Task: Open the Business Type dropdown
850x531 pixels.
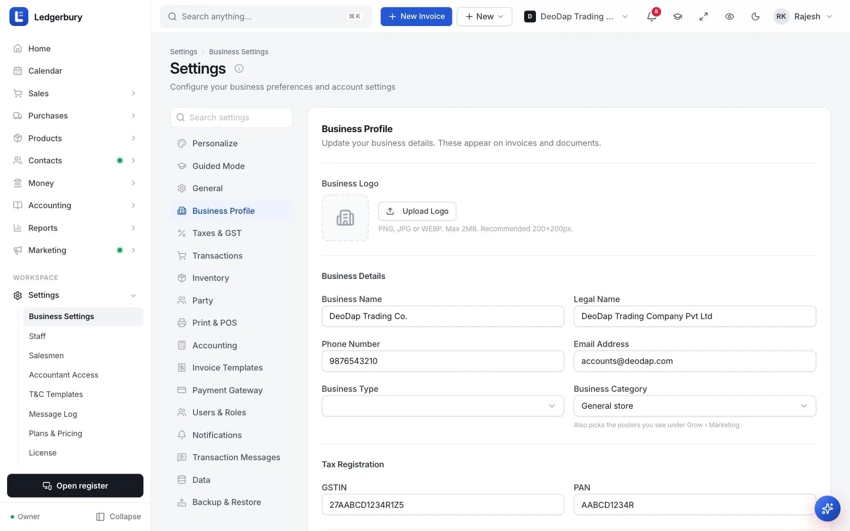Action: pyautogui.click(x=443, y=406)
